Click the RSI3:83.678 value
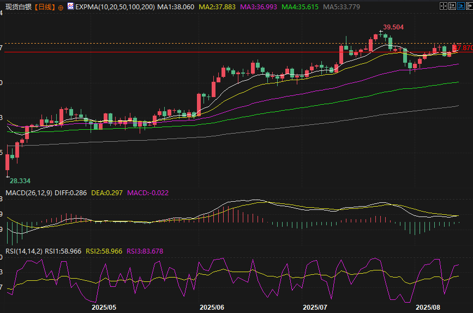Viewport: 473px width, 313px height. (x=145, y=251)
